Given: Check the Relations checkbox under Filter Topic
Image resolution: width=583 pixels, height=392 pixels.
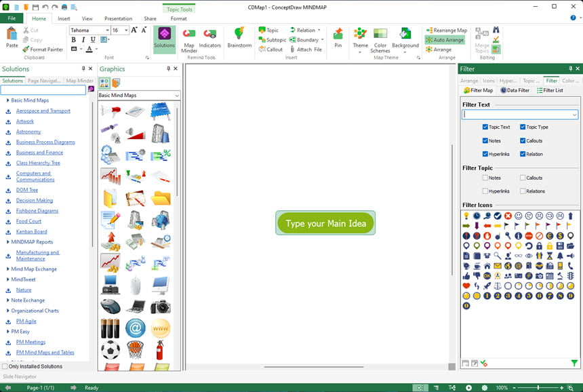Looking at the screenshot, I should 523,191.
